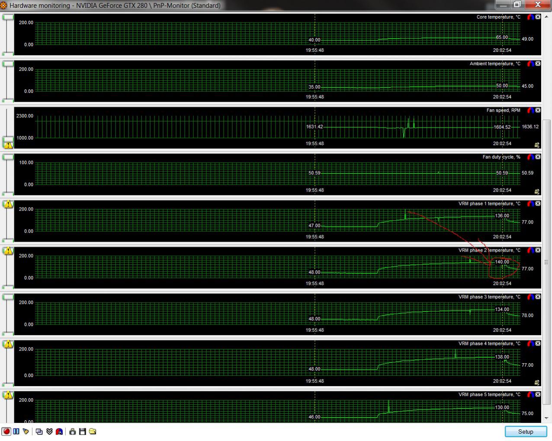552x441 pixels.
Task: Click the warning icon beside VRM phase 2
Action: point(8,250)
